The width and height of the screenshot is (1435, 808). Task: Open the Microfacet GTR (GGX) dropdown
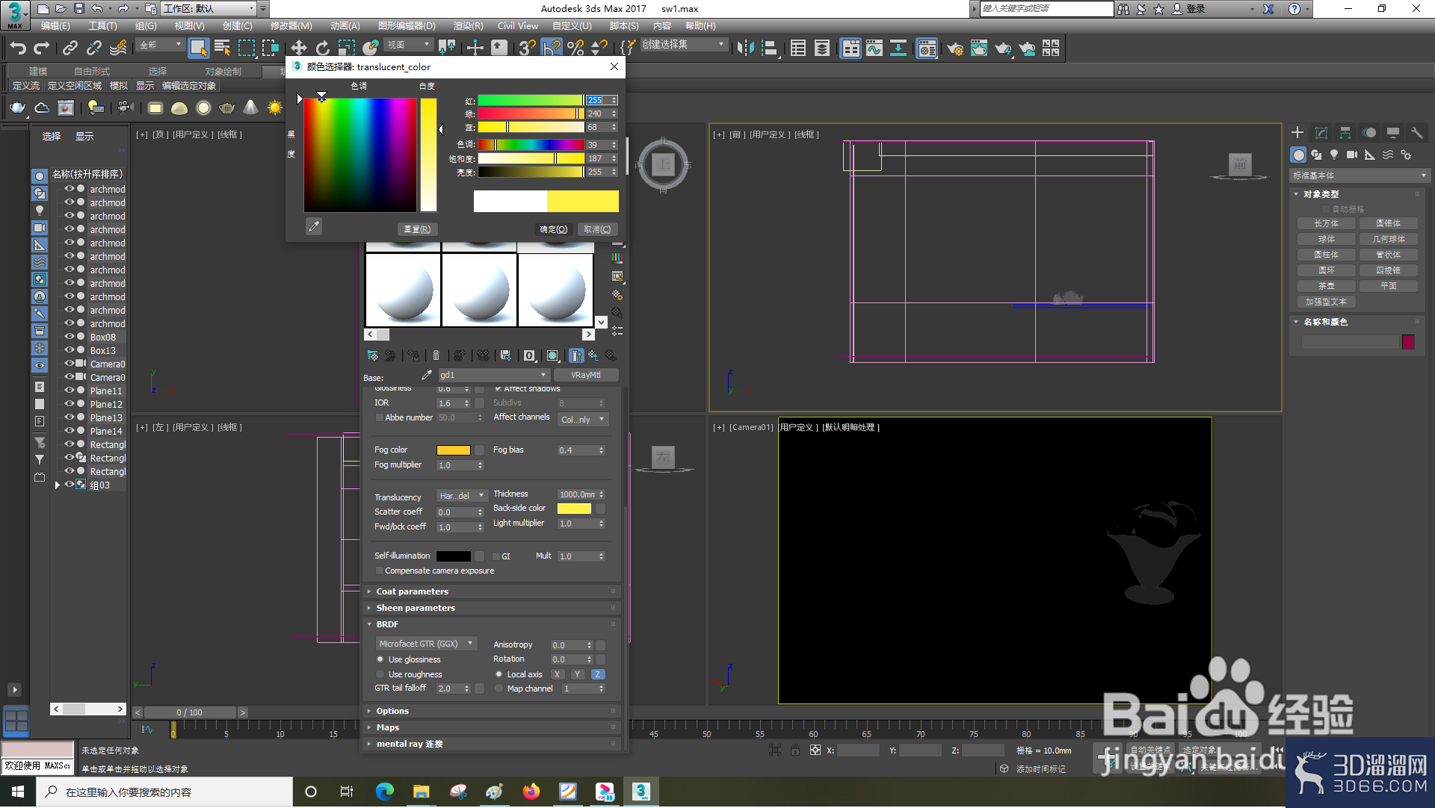[x=427, y=644]
